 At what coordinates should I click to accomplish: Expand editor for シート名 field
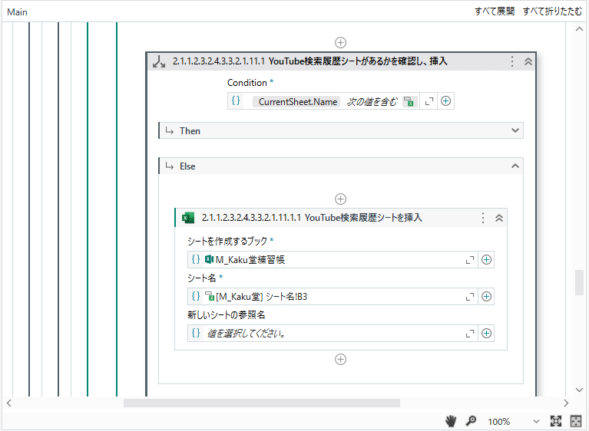469,297
